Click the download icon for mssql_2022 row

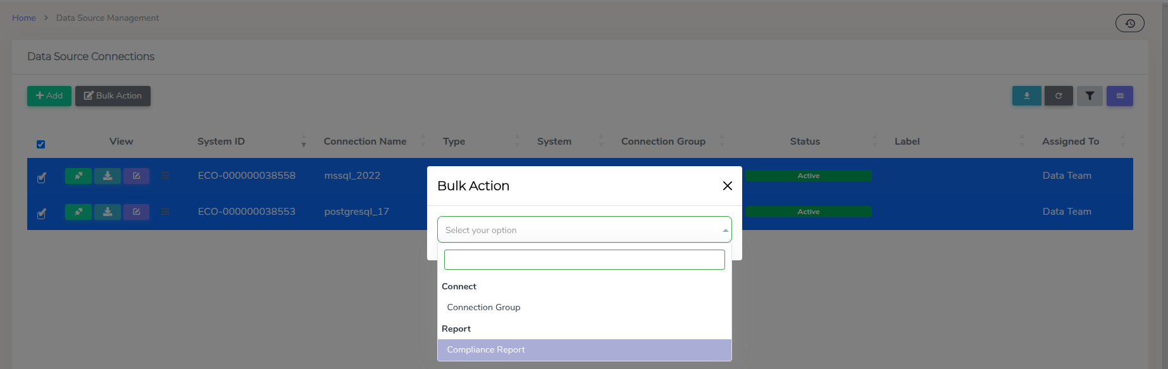point(108,176)
